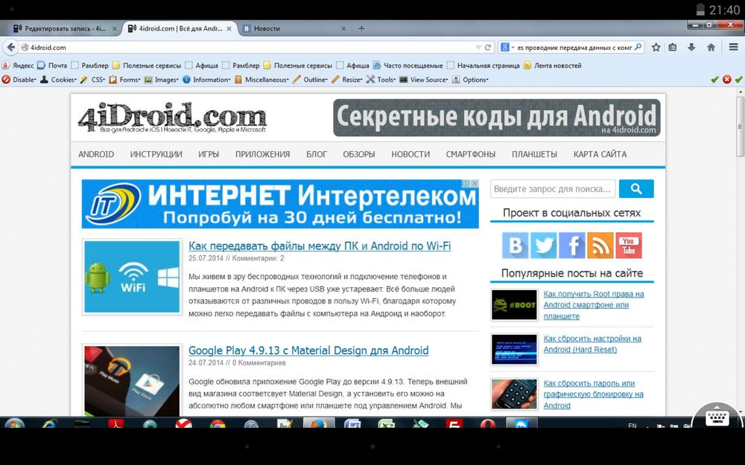Select ПЛАНШЕТЫ in the site navigation
Viewport: 745px width, 465px height.
click(x=534, y=154)
